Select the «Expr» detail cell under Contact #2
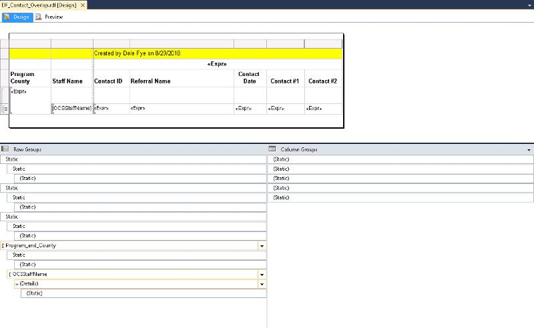This screenshot has width=534, height=328. pyautogui.click(x=324, y=109)
